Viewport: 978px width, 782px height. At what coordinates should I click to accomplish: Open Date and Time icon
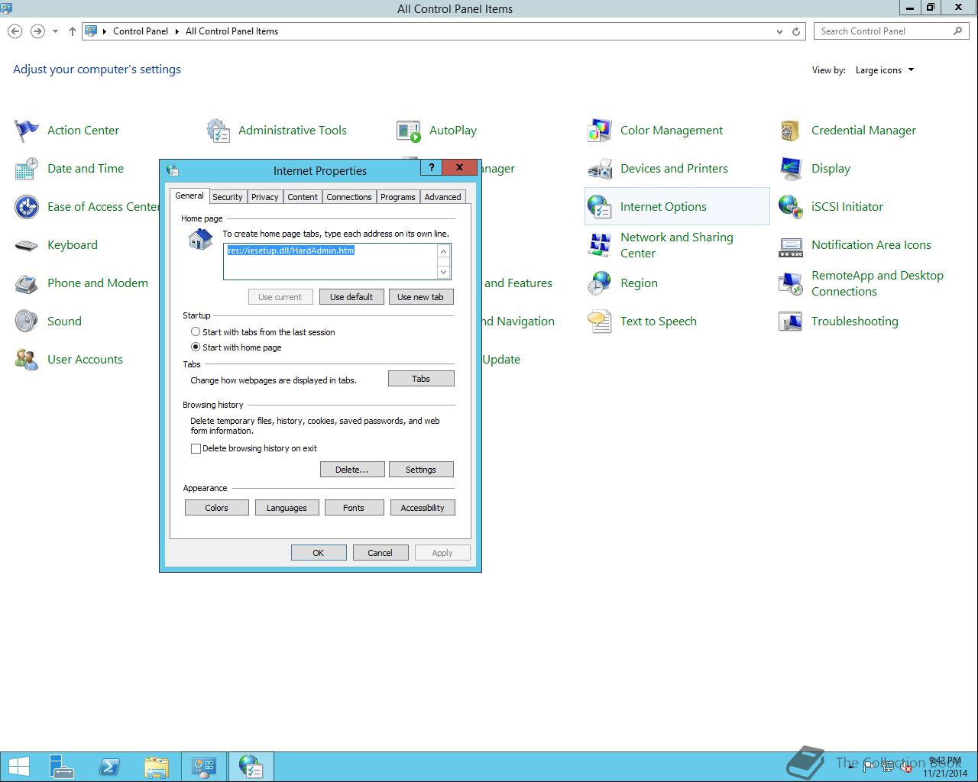[27, 169]
